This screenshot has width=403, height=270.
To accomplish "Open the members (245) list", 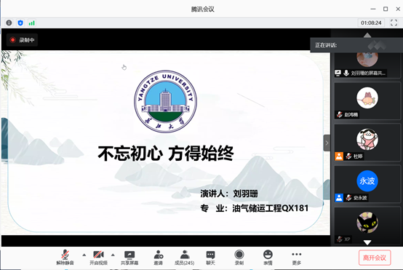I will tap(184, 258).
